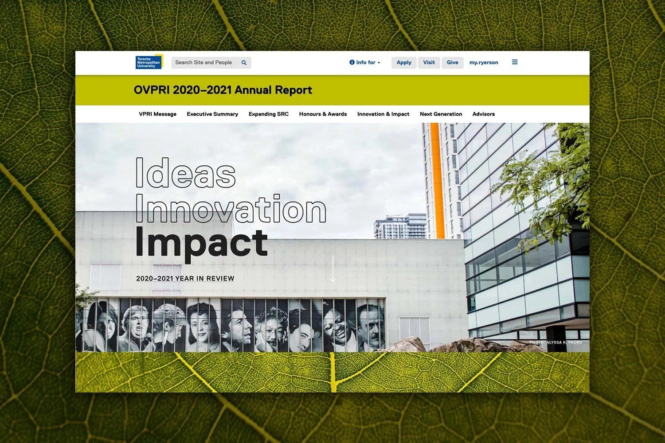The width and height of the screenshot is (665, 443).
Task: Go to Executive Summary section
Action: click(212, 114)
